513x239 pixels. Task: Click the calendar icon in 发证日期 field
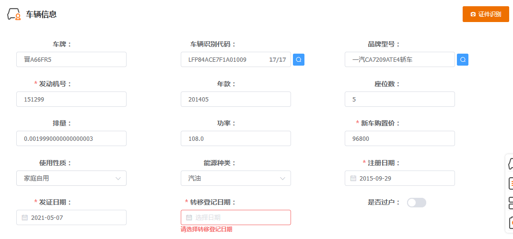click(x=25, y=217)
